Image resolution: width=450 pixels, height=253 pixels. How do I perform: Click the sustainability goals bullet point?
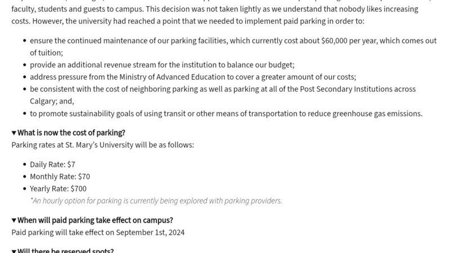(226, 114)
